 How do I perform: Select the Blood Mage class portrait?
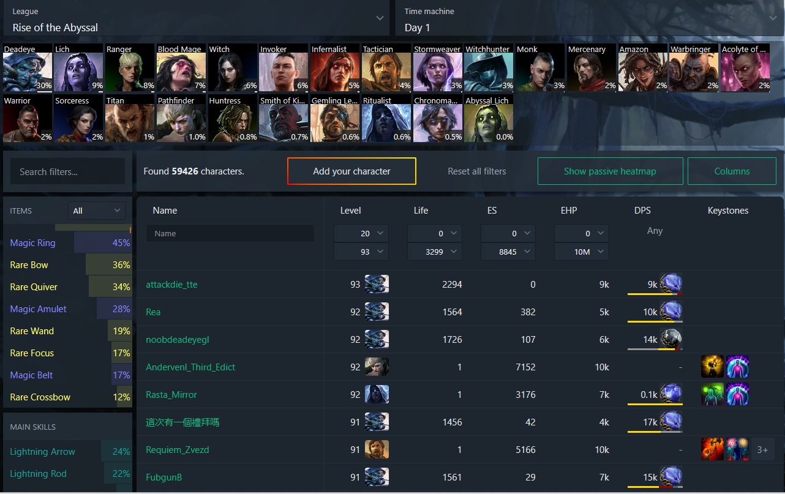tap(181, 67)
